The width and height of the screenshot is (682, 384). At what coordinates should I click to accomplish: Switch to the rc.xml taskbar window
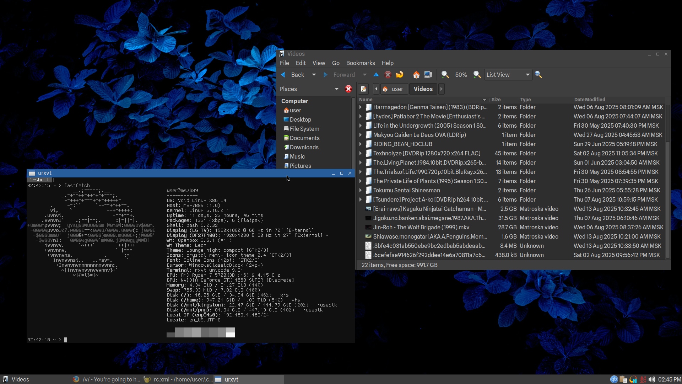click(178, 379)
